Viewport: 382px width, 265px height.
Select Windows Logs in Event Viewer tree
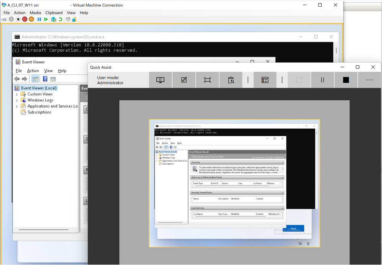[x=40, y=100]
